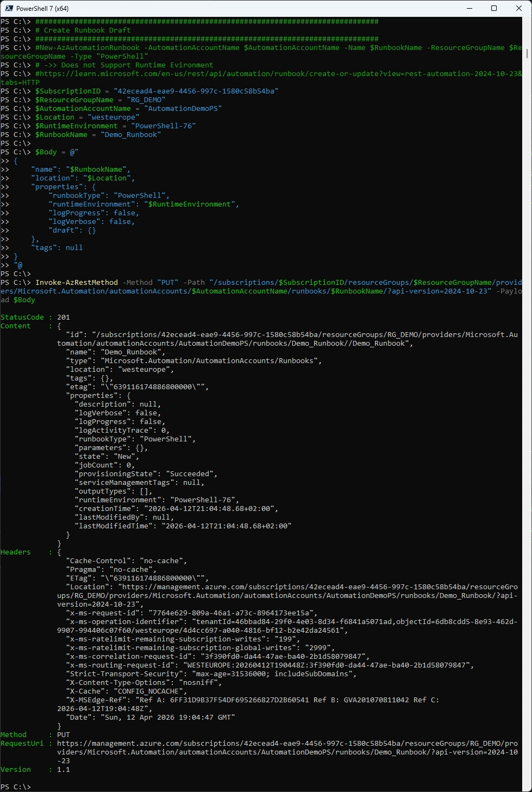532x792 pixels.
Task: Click the PowerShell 7 (x64) title text
Action: tap(42, 9)
